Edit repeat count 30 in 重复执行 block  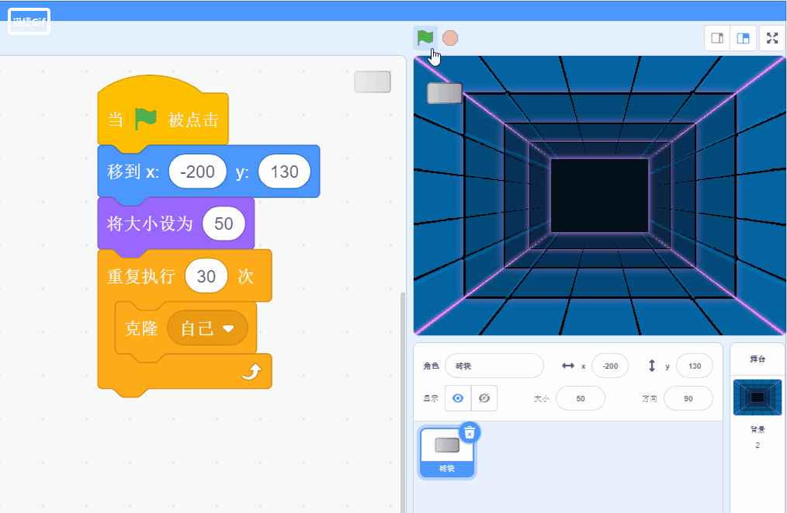click(206, 276)
